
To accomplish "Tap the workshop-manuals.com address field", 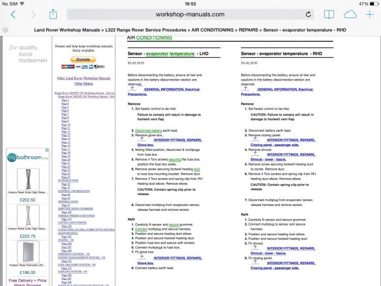I will pyautogui.click(x=190, y=14).
